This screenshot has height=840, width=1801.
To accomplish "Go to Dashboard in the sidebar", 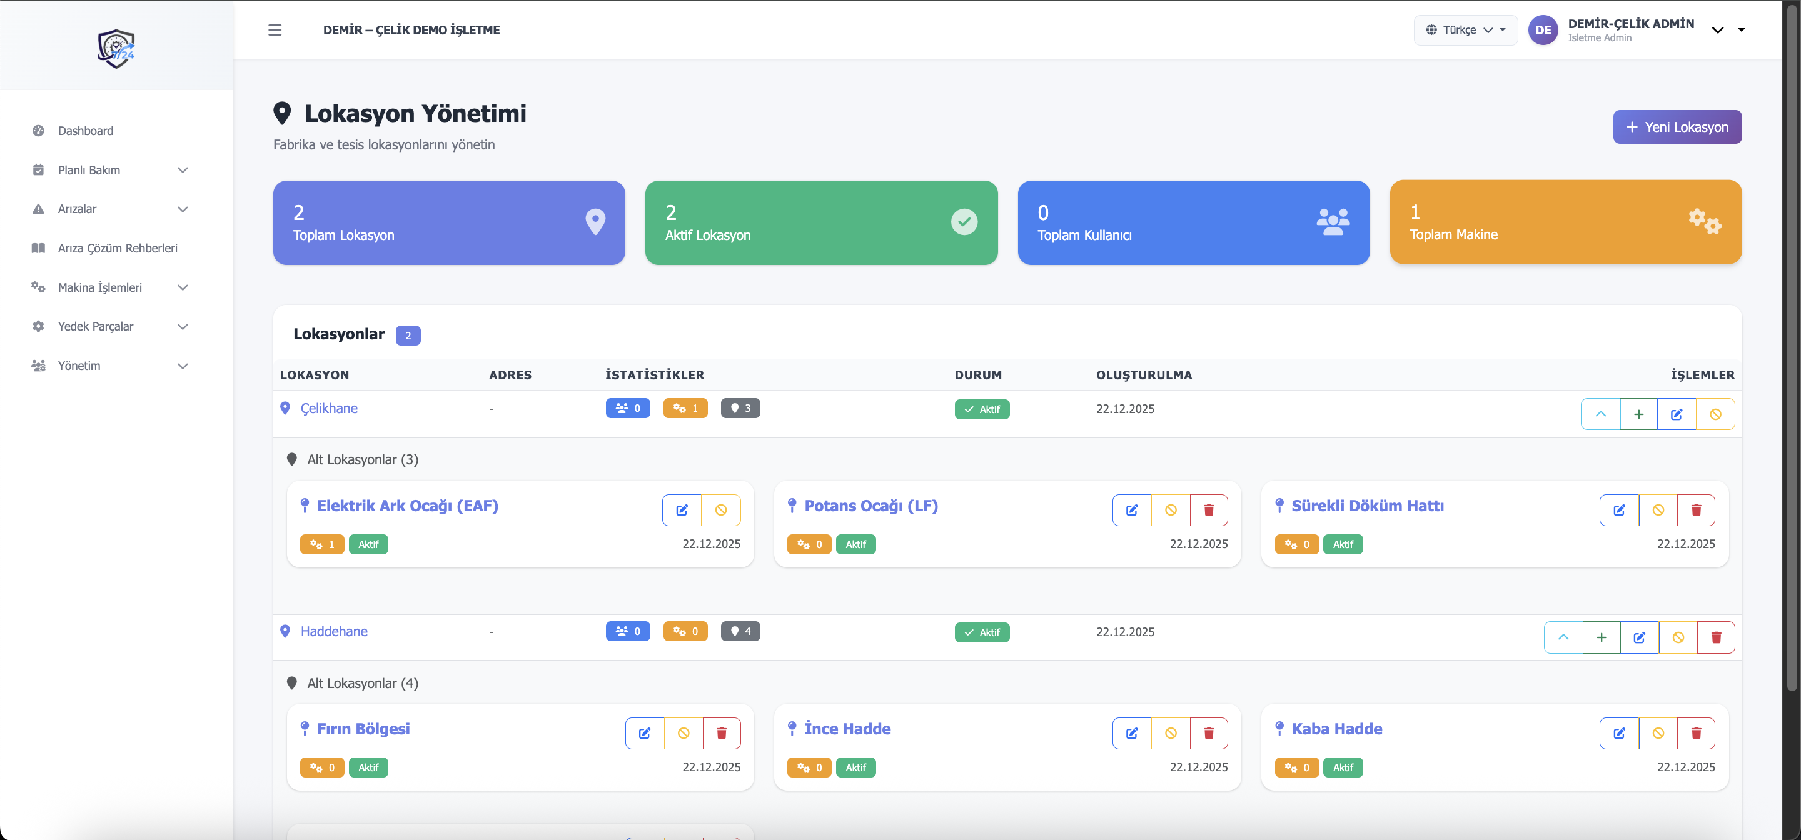I will pos(85,131).
